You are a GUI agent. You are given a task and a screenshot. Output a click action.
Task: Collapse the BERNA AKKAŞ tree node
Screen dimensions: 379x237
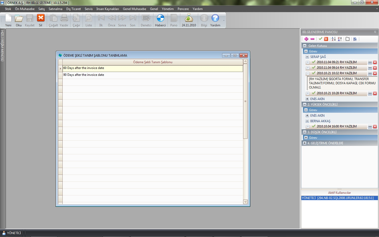307,121
